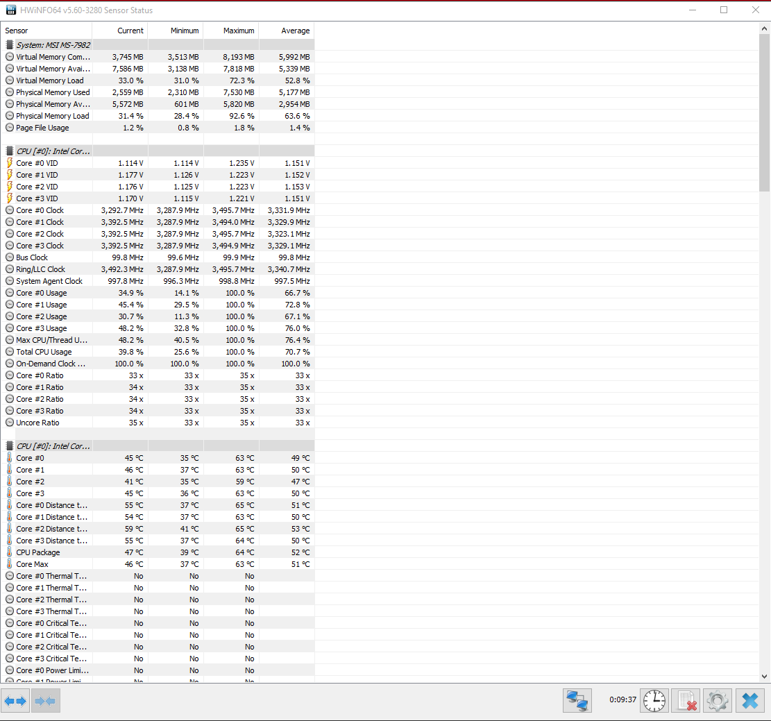Click the icon beside Total CPU Usage

click(x=9, y=352)
